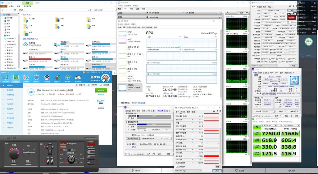Toggle the CUDA checkbox in GPU-Z
318x174 pixels.
click(x=270, y=59)
